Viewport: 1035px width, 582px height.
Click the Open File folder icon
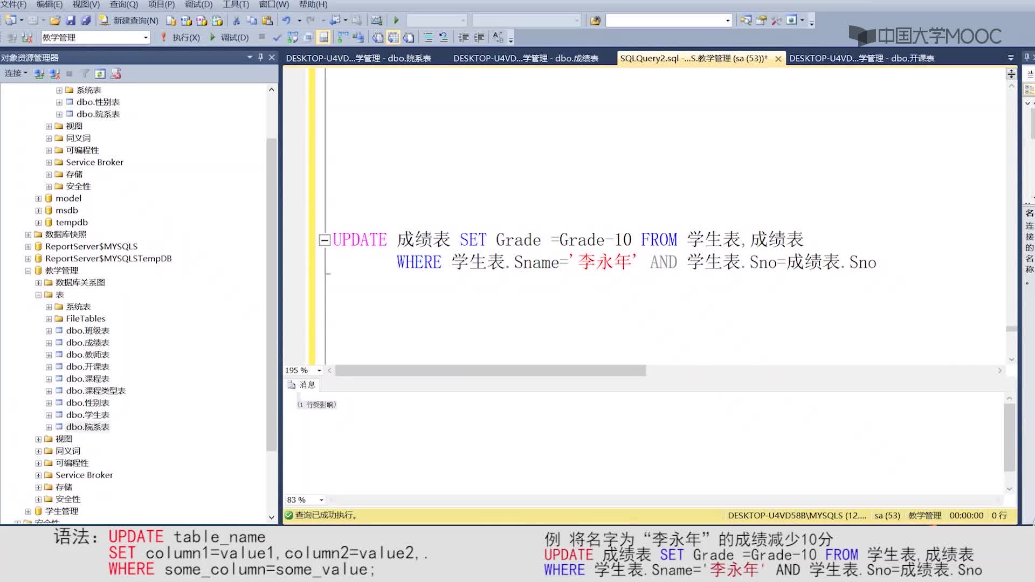[55, 20]
